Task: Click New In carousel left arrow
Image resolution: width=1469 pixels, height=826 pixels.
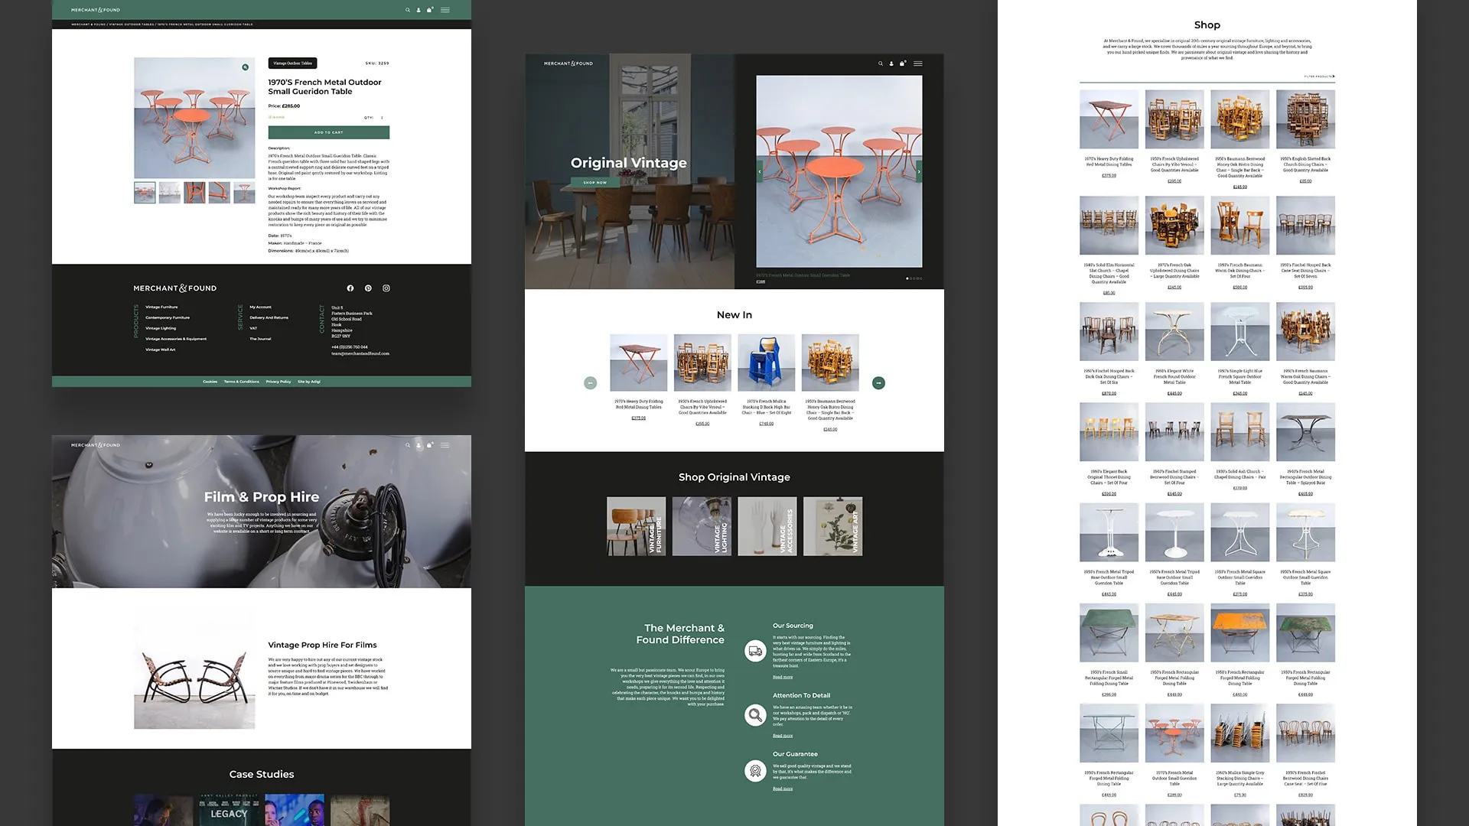Action: tap(590, 383)
